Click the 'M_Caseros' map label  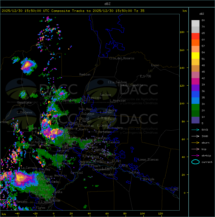coord(113,142)
